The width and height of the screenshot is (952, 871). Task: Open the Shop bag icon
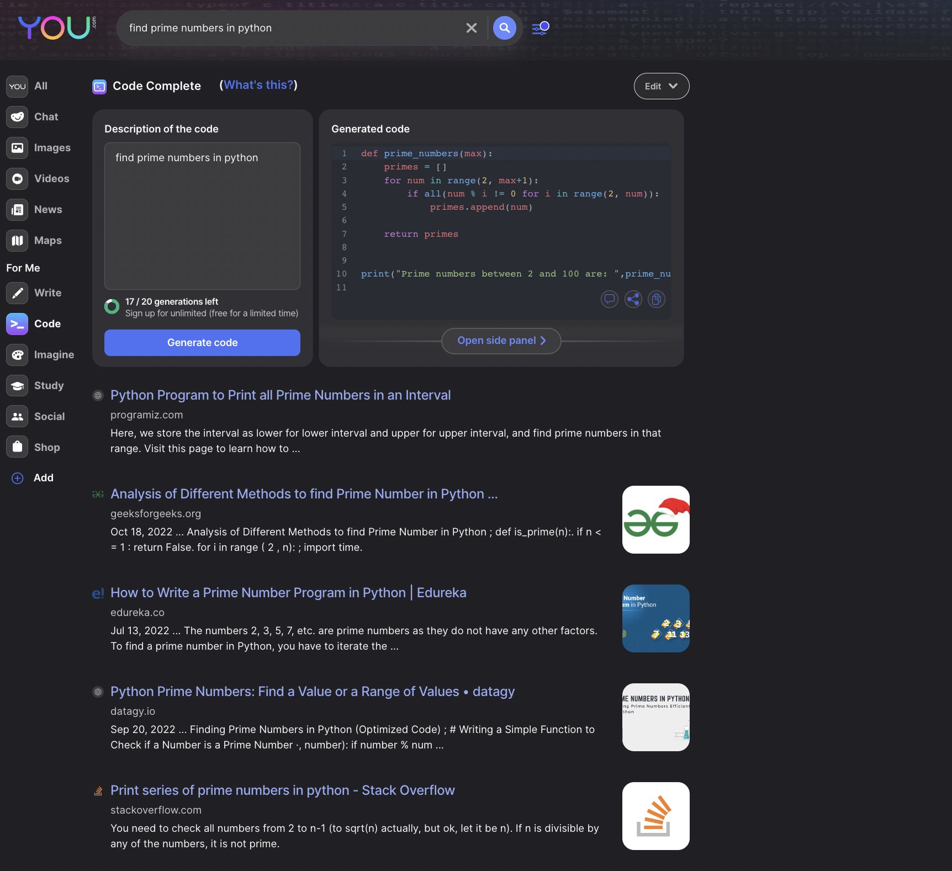point(17,447)
